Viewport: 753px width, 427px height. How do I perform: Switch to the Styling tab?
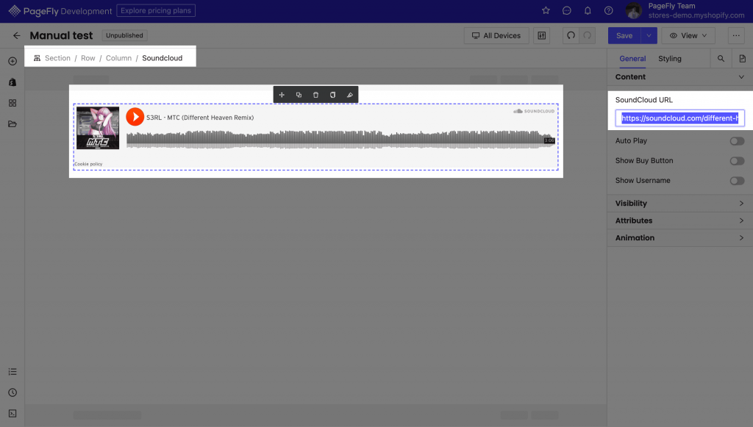pyautogui.click(x=669, y=59)
